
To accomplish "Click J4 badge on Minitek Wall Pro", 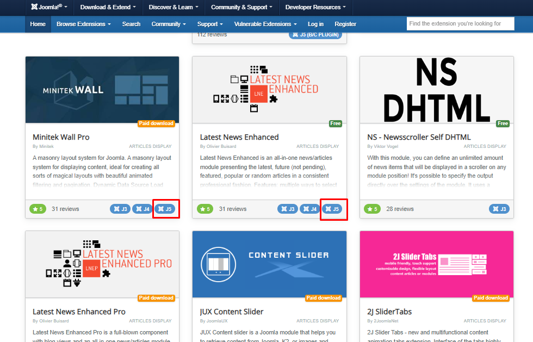I will pyautogui.click(x=142, y=209).
